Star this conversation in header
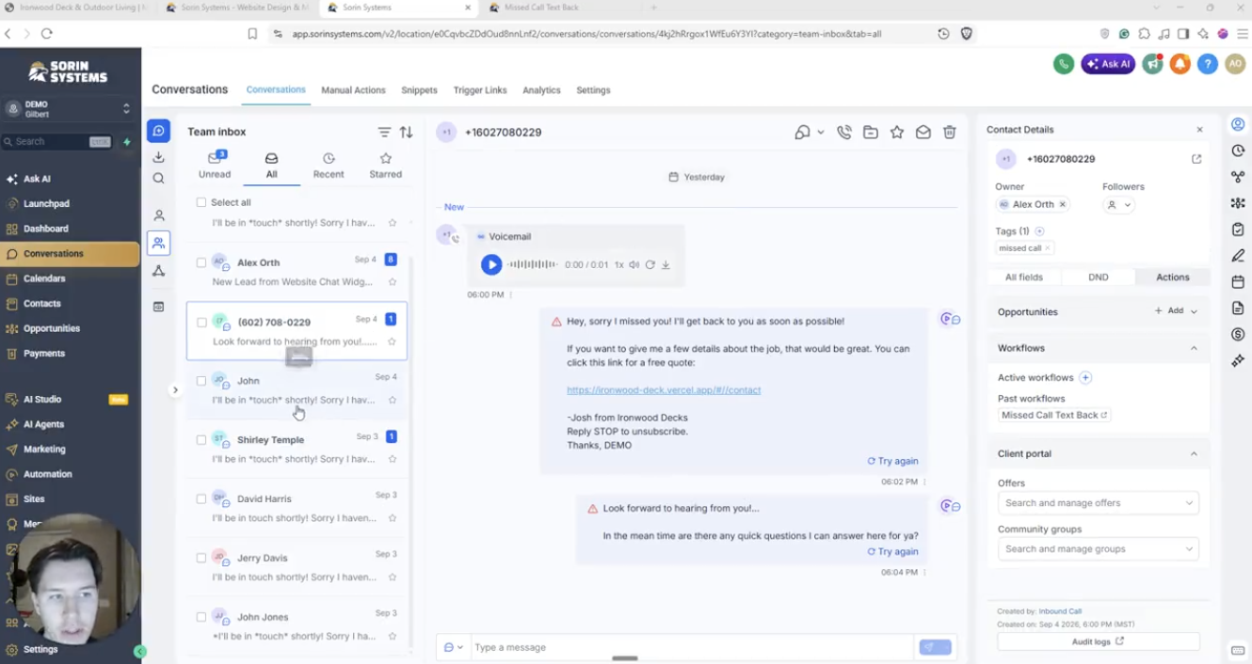This screenshot has height=664, width=1252. (897, 133)
